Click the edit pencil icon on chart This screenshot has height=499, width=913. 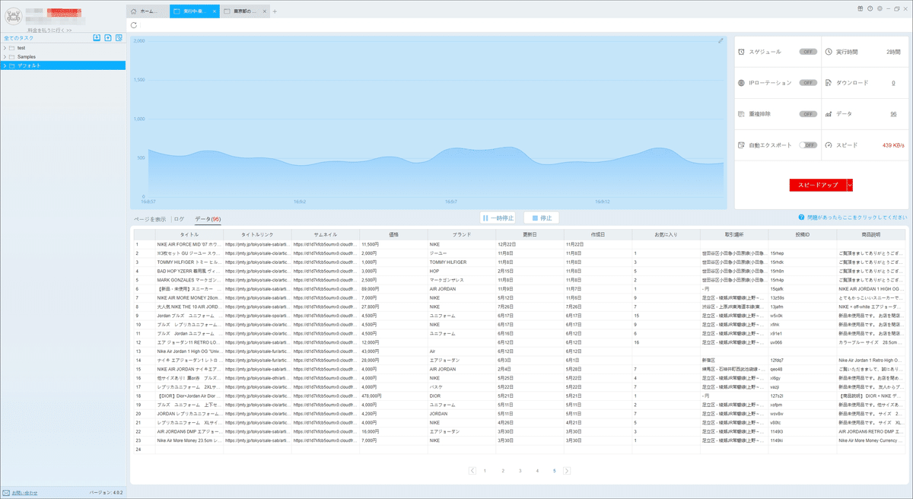click(721, 41)
